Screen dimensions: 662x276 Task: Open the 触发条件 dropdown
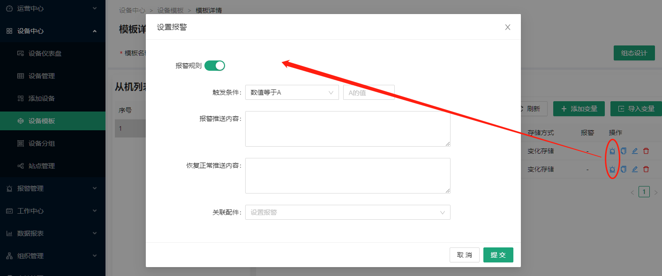292,92
